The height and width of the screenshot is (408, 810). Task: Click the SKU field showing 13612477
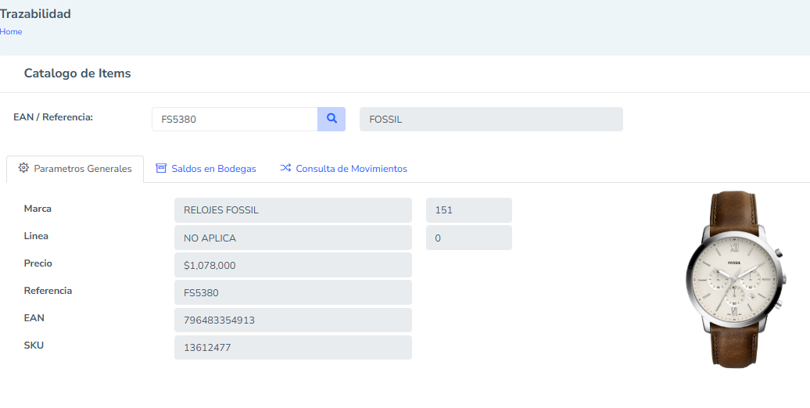(292, 347)
